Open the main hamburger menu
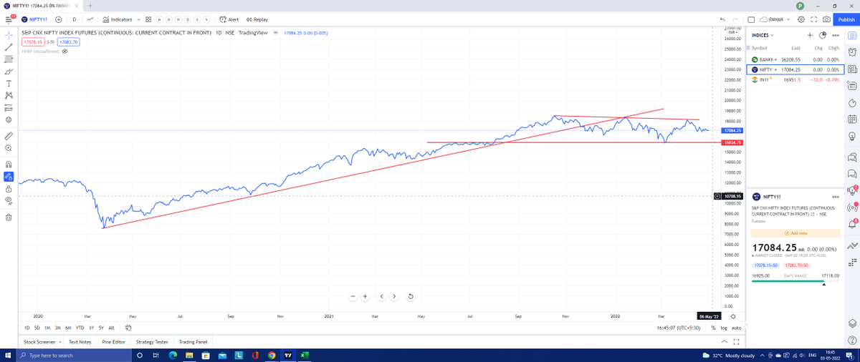The height and width of the screenshot is (362, 860). coord(8,19)
